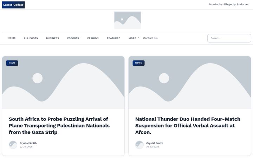Open Crystal Smith avatar on South Africa article
This screenshot has width=253, height=158.
(x=13, y=145)
